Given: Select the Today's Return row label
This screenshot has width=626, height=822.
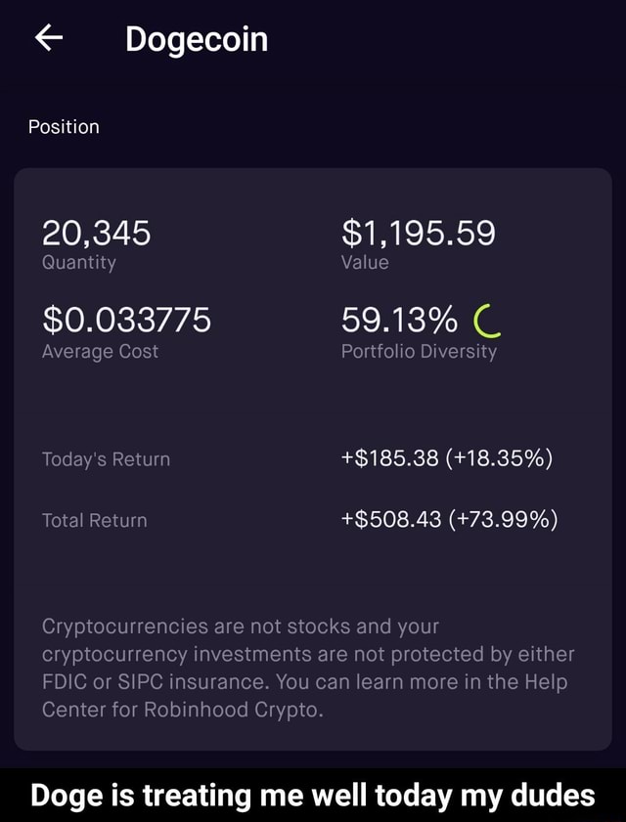Looking at the screenshot, I should (106, 459).
